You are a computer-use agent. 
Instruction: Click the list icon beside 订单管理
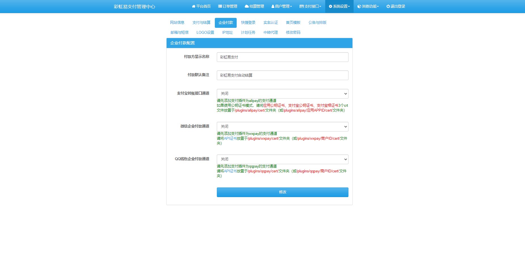220,6
